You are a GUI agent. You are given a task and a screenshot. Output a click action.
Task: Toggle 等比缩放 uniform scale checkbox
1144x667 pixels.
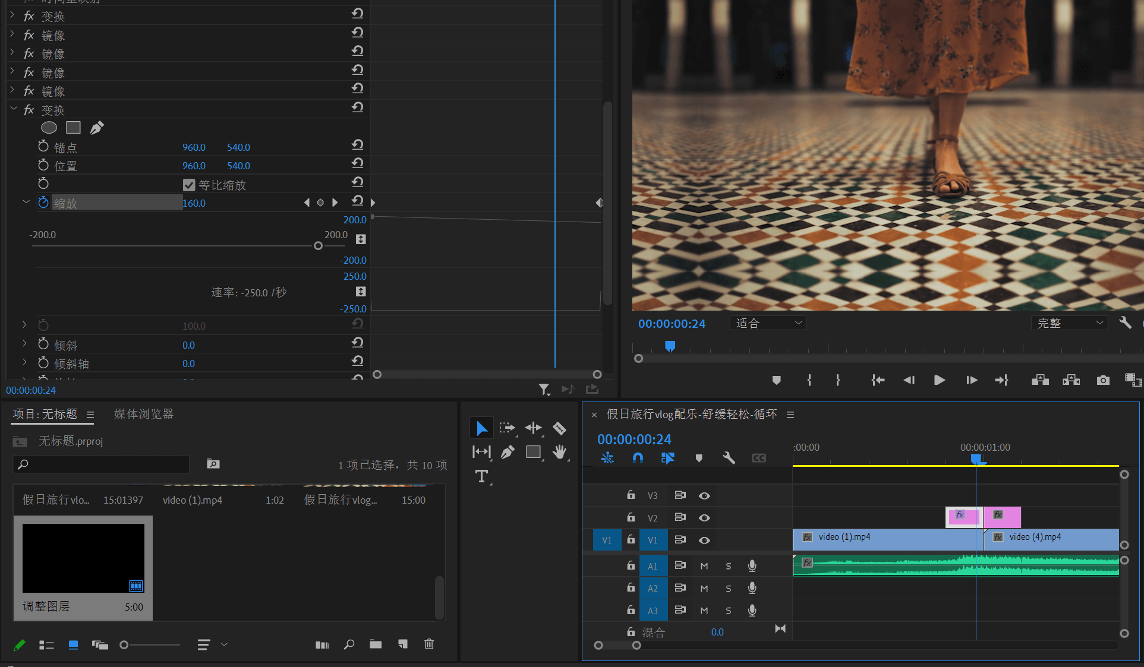tap(189, 185)
